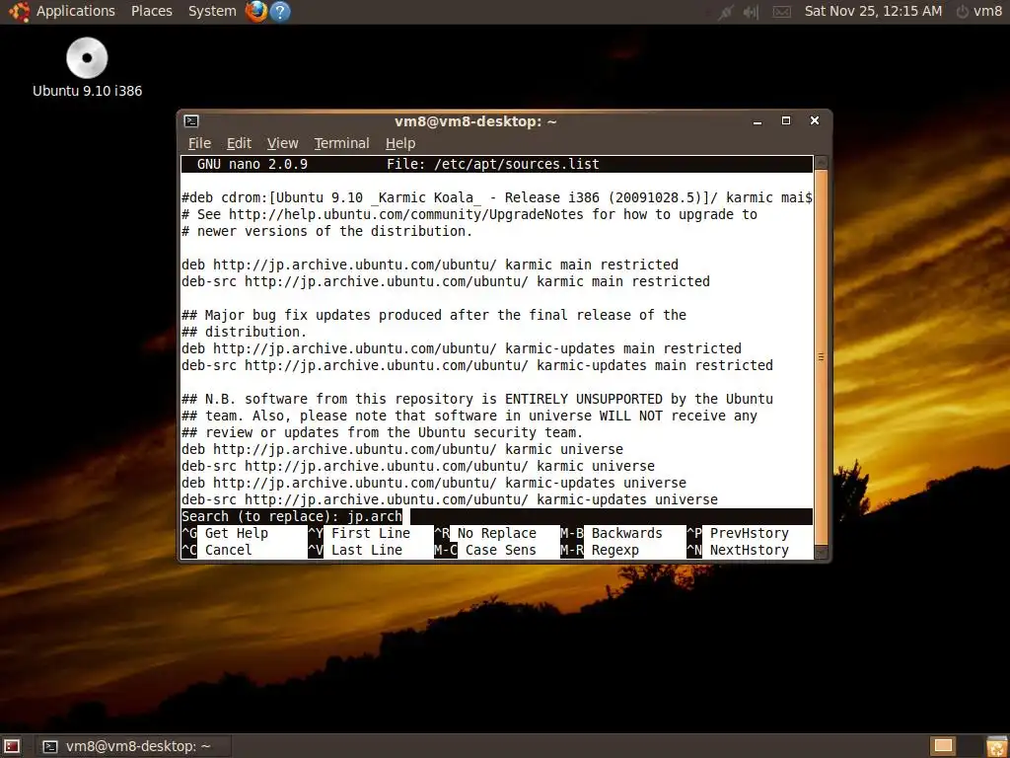Click the #deb cdrom Karmic Koala line
This screenshot has height=758, width=1010.
click(497, 197)
